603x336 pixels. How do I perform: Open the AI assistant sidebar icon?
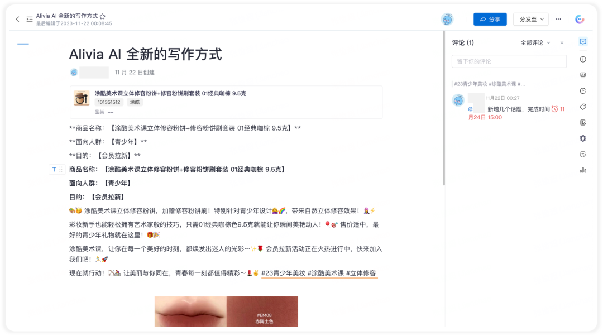click(x=583, y=75)
